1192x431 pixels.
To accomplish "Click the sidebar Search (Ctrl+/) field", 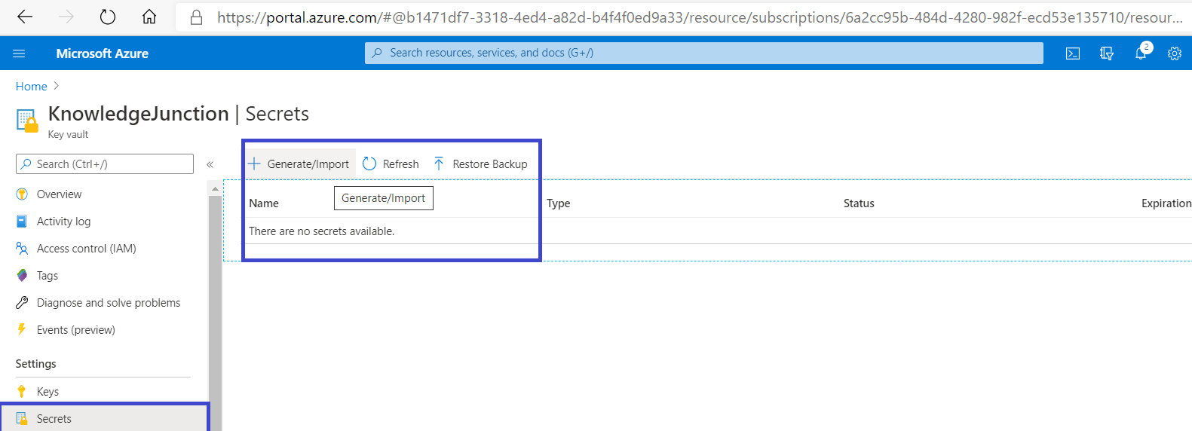I will coord(105,164).
